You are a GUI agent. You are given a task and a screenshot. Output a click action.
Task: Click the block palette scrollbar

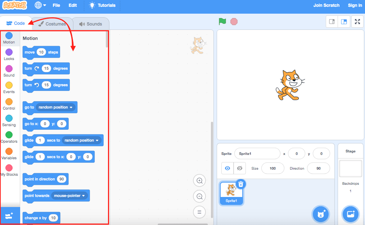pyautogui.click(x=107, y=39)
